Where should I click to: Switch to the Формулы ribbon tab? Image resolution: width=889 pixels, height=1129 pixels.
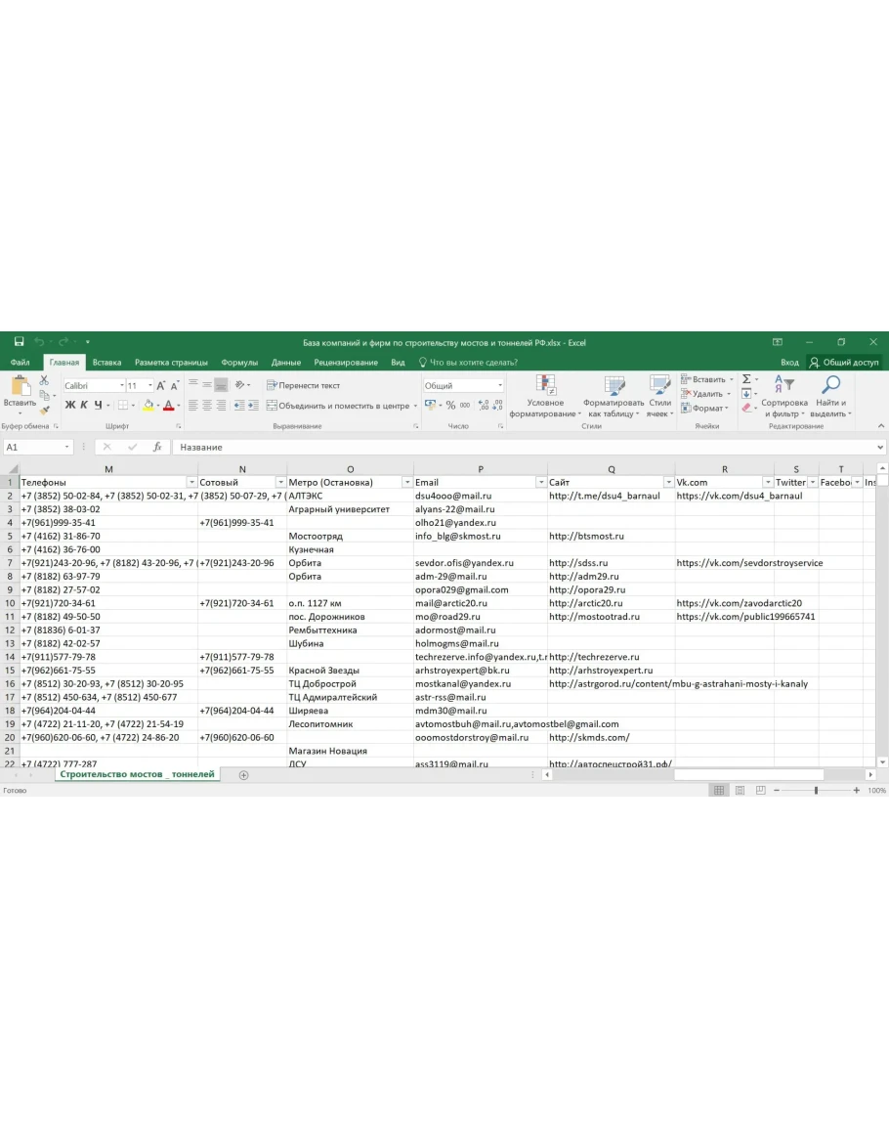coord(239,363)
